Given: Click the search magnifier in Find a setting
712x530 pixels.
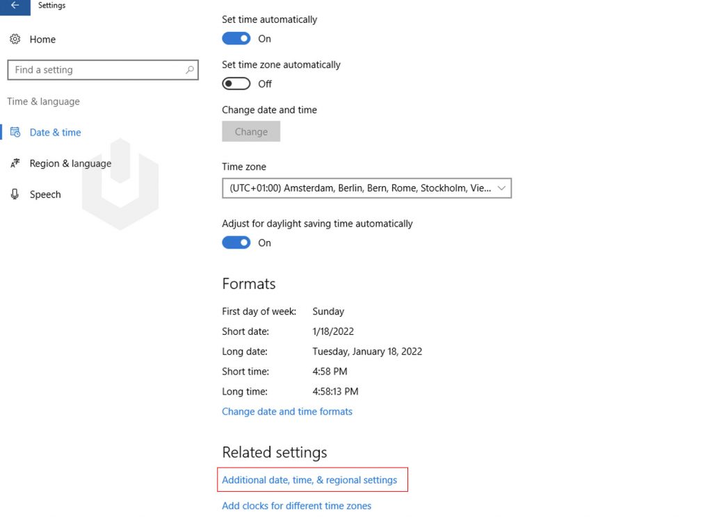Looking at the screenshot, I should 188,70.
